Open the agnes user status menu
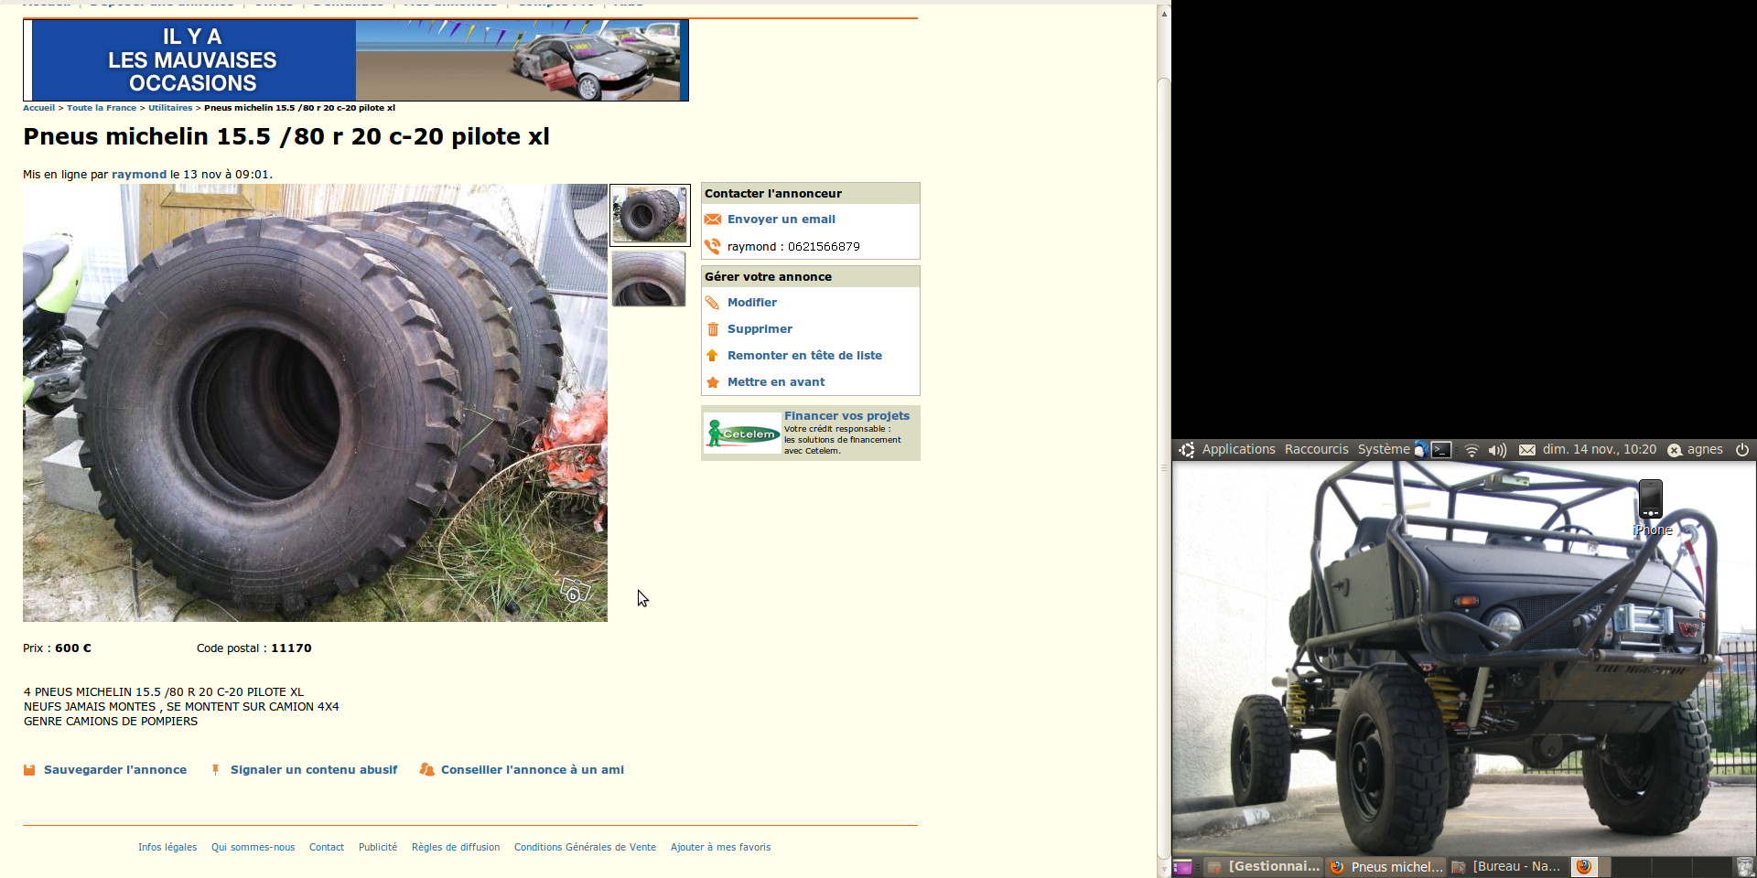The image size is (1757, 878). click(x=1695, y=450)
